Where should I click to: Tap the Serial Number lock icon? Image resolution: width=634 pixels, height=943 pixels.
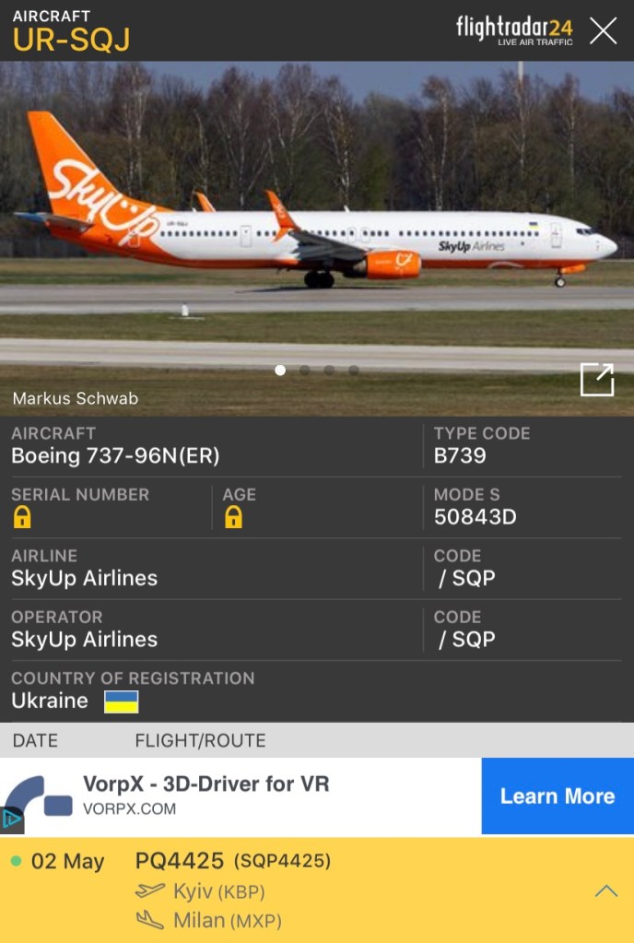[22, 516]
